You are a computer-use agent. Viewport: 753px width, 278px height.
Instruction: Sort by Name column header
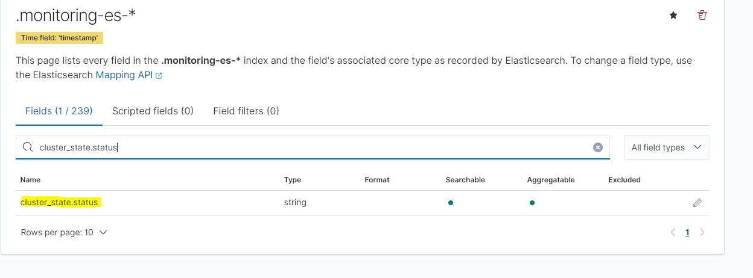(30, 180)
